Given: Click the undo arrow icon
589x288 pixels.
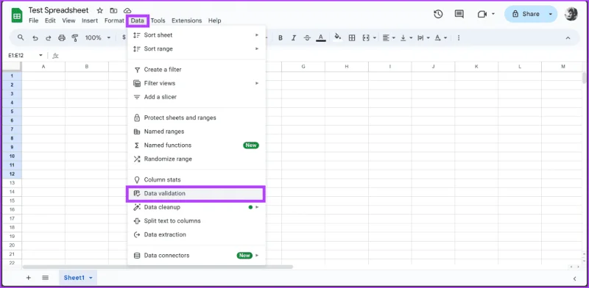Looking at the screenshot, I should coord(35,38).
